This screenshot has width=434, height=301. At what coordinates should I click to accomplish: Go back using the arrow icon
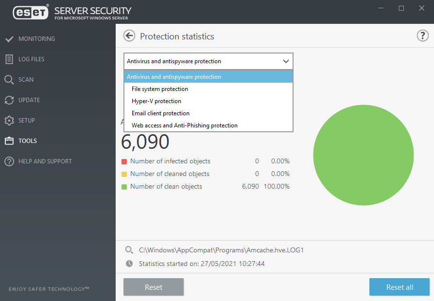coord(129,36)
